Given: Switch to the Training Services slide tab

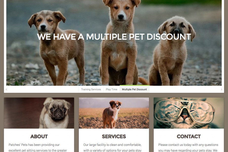Looking at the screenshot, I should tap(91, 89).
